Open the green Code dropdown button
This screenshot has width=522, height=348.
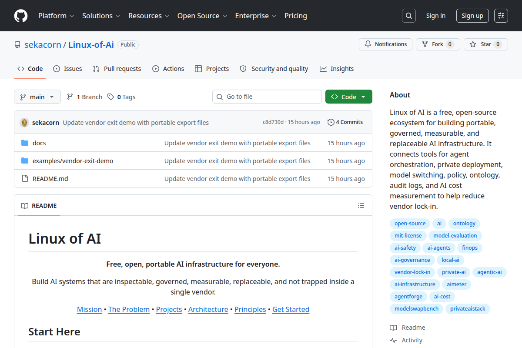pos(349,97)
